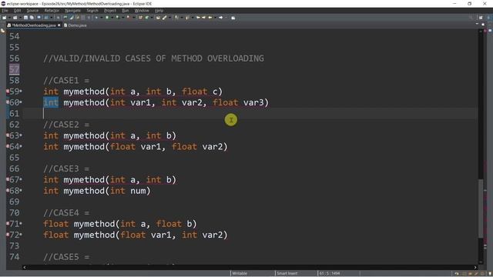Click the error marker on line 59

pos(8,92)
